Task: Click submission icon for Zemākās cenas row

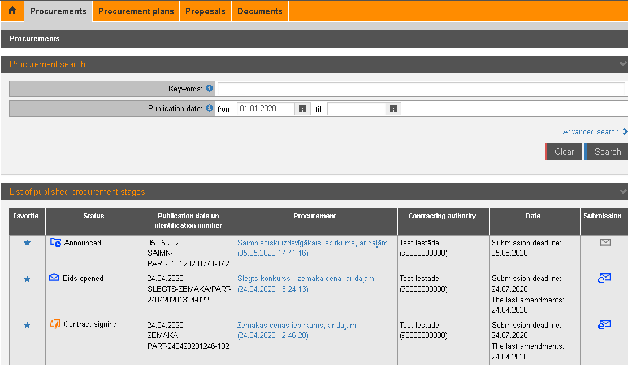Action: [605, 325]
